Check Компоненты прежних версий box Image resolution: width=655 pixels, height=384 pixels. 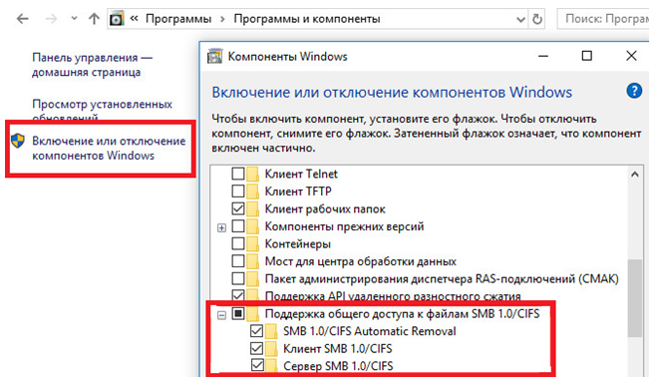coord(238,226)
